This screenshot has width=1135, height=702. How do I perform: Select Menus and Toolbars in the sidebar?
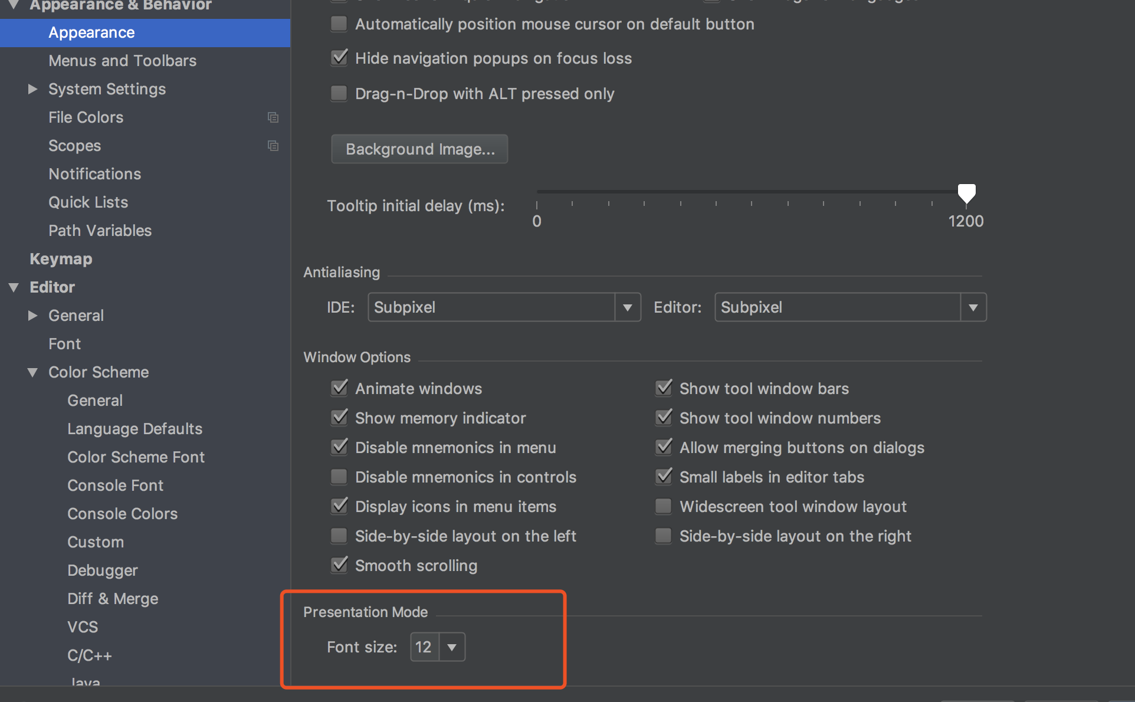122,61
